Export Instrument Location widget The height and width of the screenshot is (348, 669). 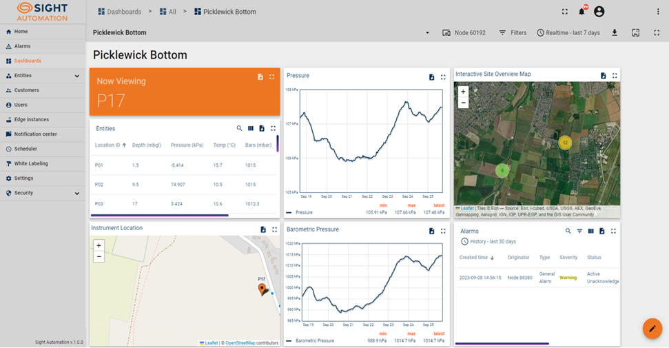point(263,229)
